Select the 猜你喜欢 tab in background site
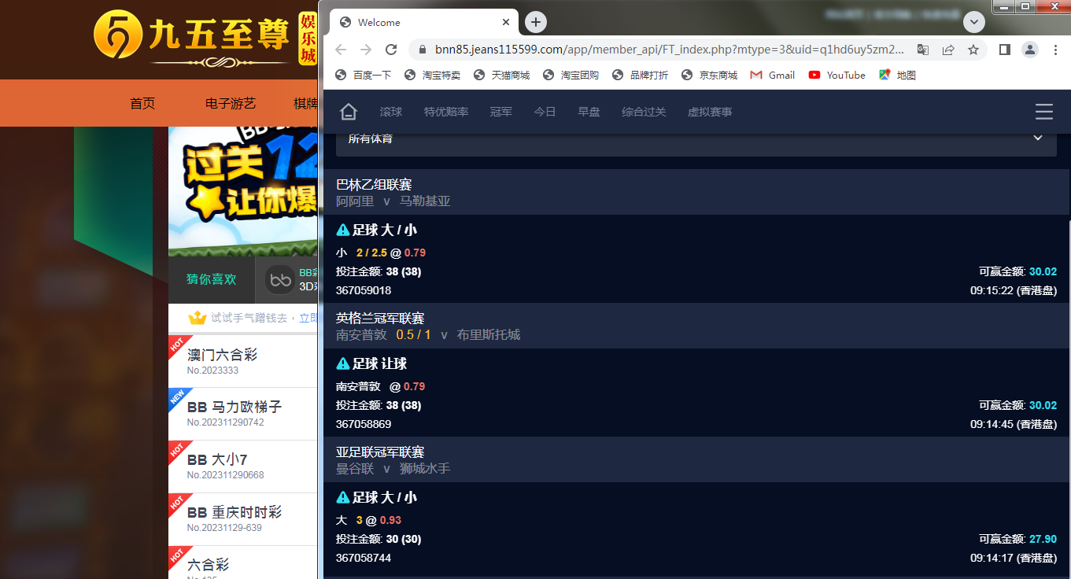The image size is (1071, 579). click(x=212, y=279)
